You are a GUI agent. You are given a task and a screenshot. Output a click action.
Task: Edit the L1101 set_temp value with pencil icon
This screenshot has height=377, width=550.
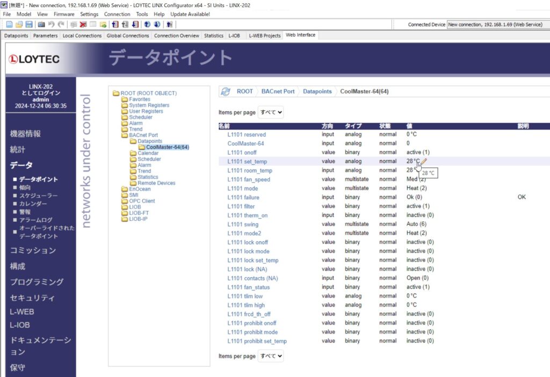tap(423, 161)
